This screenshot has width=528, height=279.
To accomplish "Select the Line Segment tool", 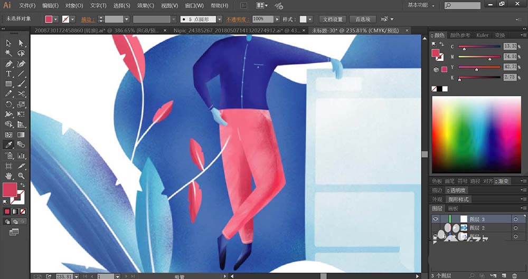I will click(21, 74).
